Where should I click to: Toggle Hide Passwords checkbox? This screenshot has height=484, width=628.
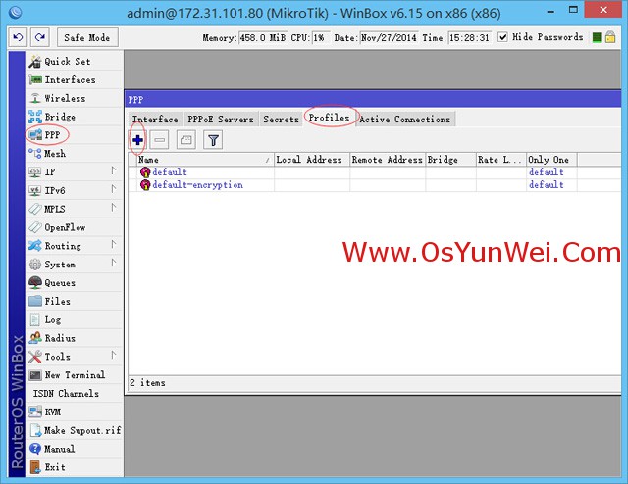click(x=502, y=37)
